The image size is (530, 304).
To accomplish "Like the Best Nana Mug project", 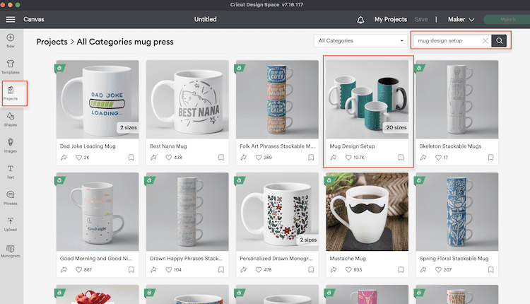I will coord(169,157).
